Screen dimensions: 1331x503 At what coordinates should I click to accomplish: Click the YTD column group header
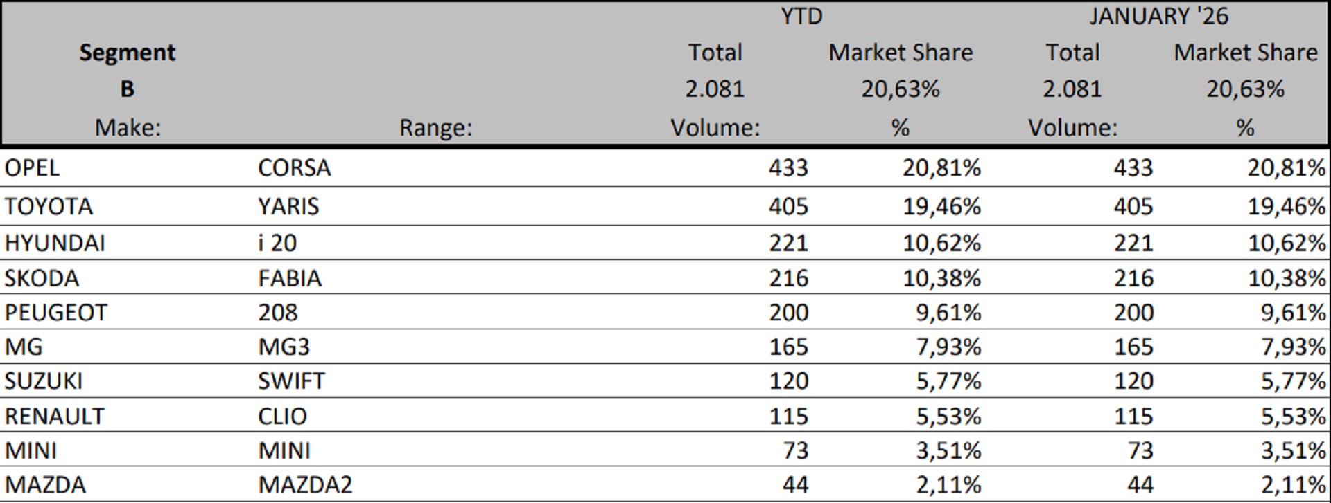[801, 17]
